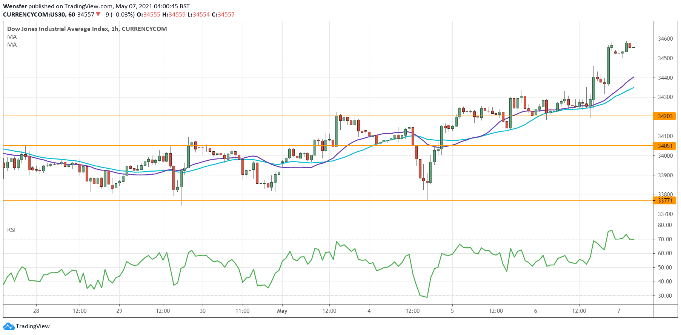Click the 80.00 RSI scale label
Image resolution: width=681 pixels, height=335 pixels.
665,225
